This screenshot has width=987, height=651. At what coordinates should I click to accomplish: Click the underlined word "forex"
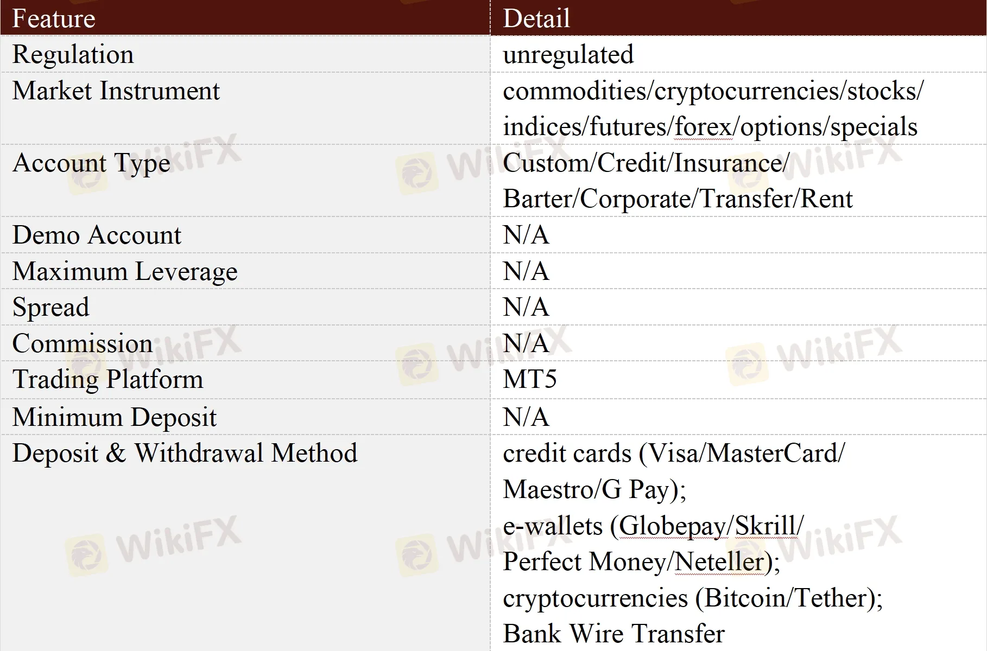(x=703, y=127)
